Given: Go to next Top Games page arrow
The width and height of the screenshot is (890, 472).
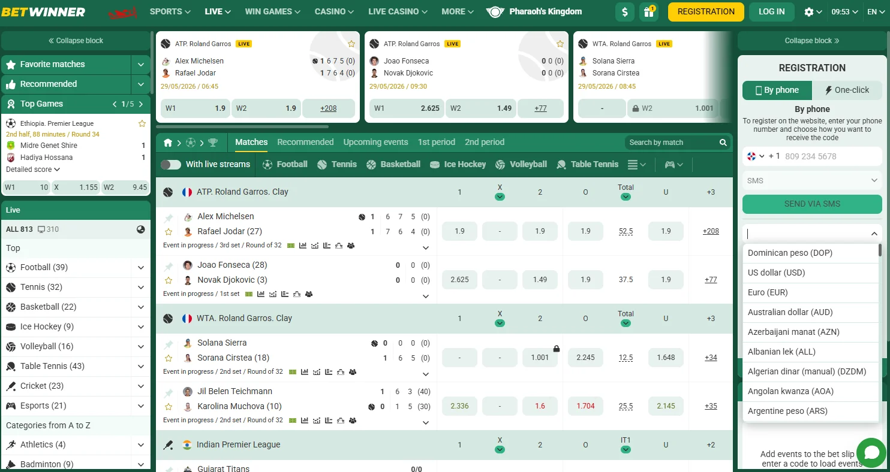Looking at the screenshot, I should (141, 104).
